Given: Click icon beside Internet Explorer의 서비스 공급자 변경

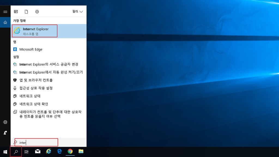Looking at the screenshot, I should click(x=15, y=64).
